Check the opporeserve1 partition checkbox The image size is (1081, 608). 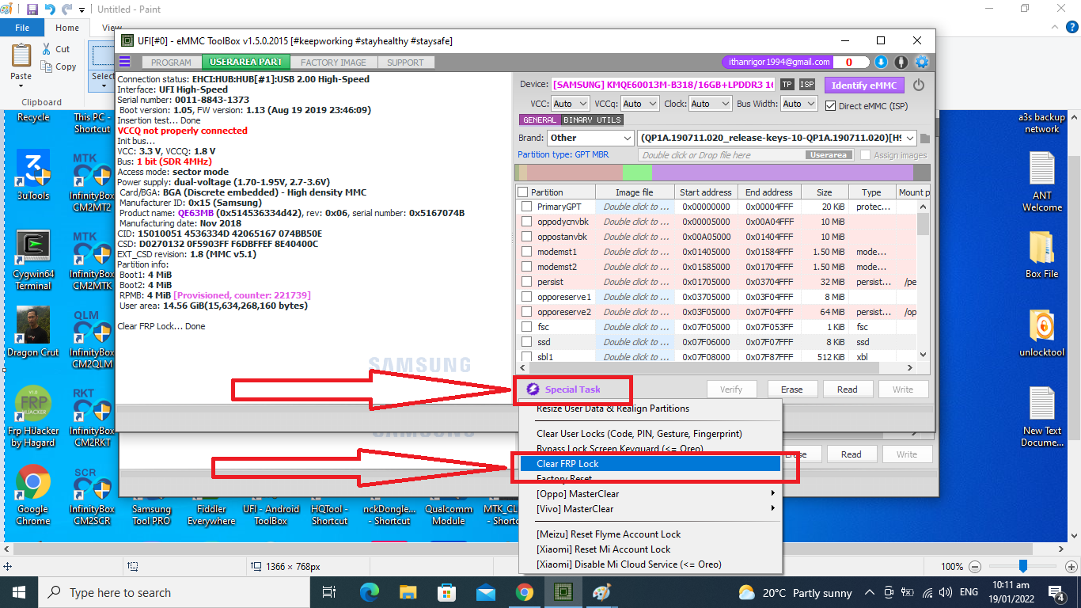coord(526,297)
